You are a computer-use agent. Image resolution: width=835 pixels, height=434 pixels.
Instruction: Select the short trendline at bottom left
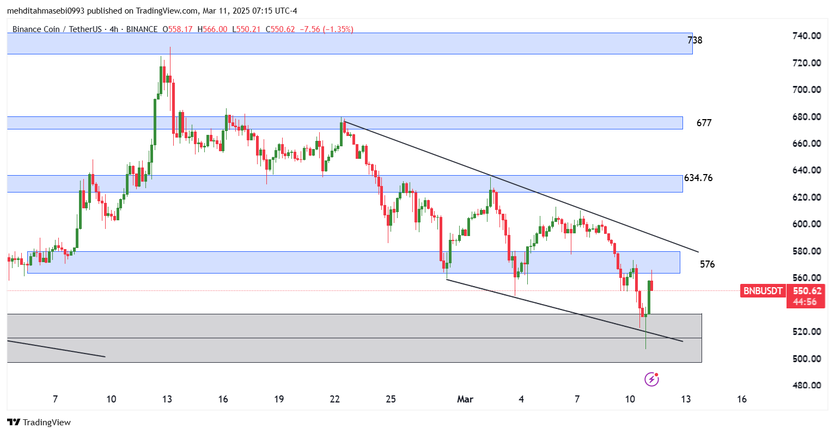click(x=56, y=349)
